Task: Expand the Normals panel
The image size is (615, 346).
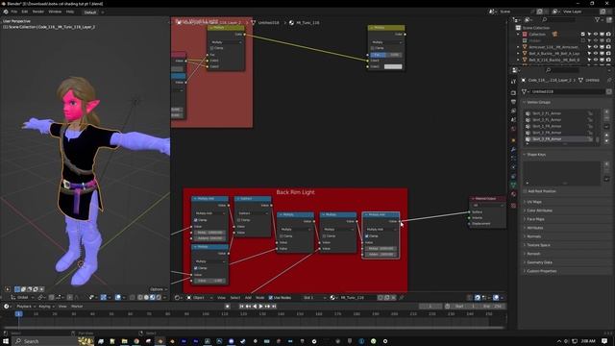Action: coord(565,236)
